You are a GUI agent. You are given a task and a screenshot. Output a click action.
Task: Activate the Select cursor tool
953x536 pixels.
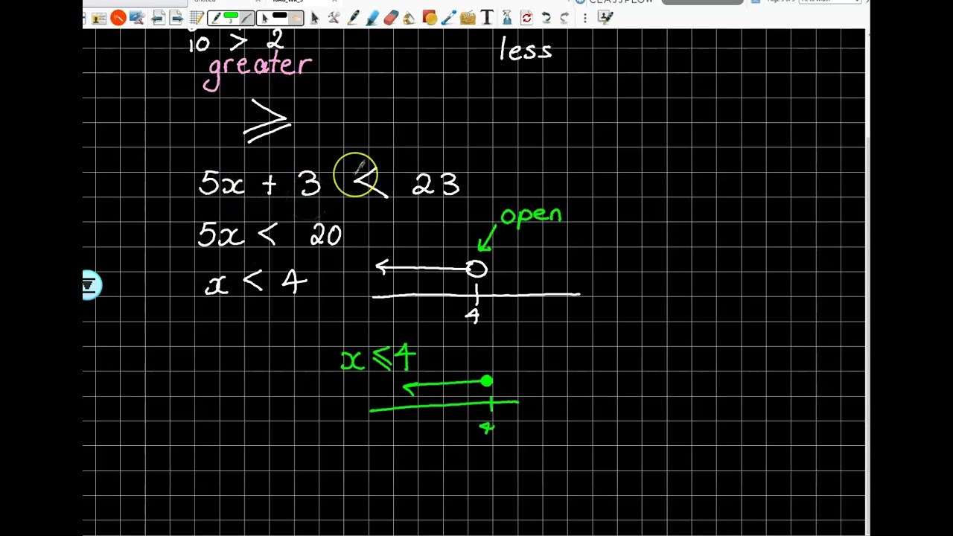point(314,18)
